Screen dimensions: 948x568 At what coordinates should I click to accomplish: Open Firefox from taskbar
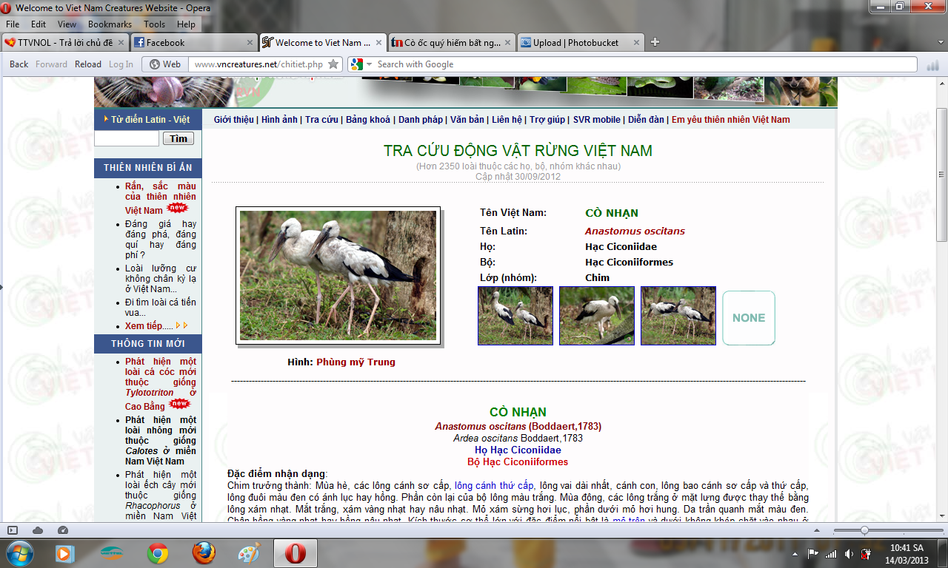click(203, 553)
